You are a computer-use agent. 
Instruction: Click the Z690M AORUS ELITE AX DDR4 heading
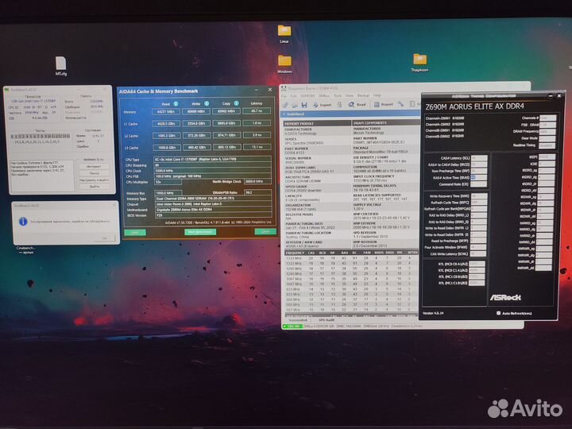(x=475, y=106)
